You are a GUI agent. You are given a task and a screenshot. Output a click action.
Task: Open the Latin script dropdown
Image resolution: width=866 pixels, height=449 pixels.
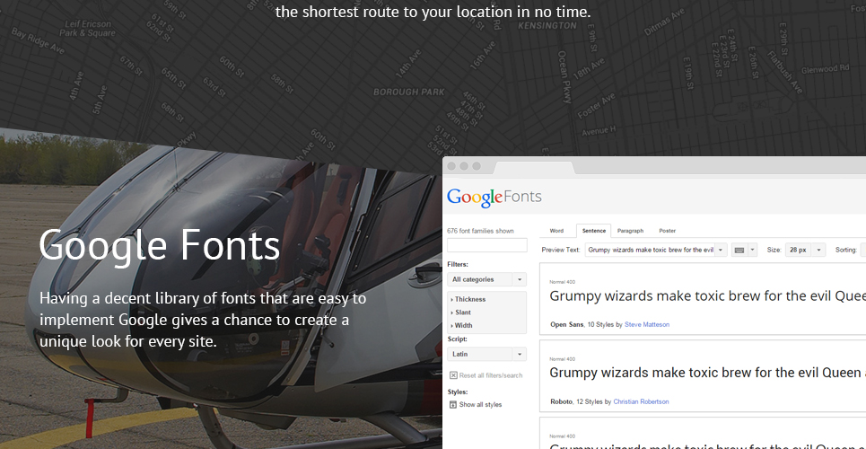(x=486, y=354)
